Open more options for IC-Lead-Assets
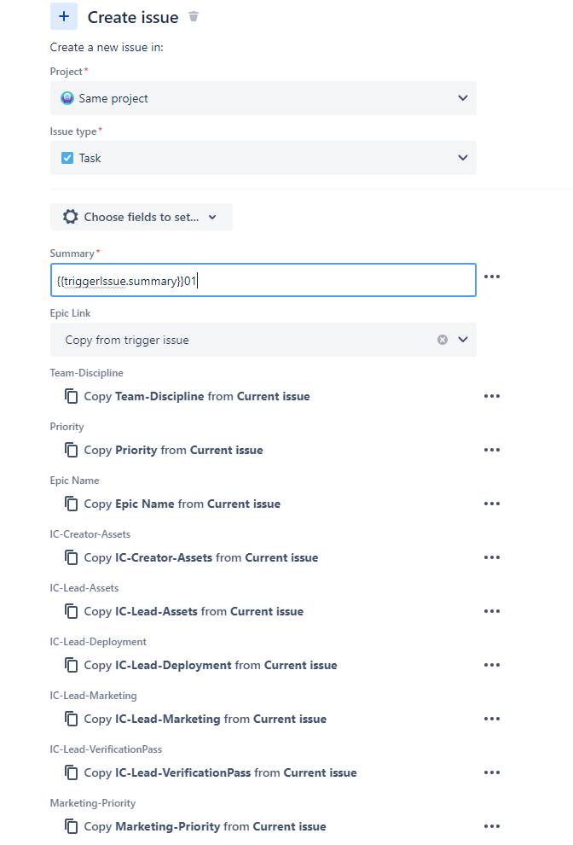The height and width of the screenshot is (845, 573). pyautogui.click(x=492, y=611)
